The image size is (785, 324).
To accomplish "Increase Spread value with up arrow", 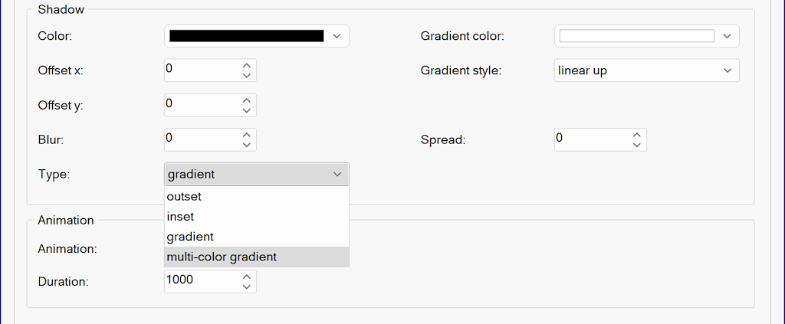I will [636, 134].
